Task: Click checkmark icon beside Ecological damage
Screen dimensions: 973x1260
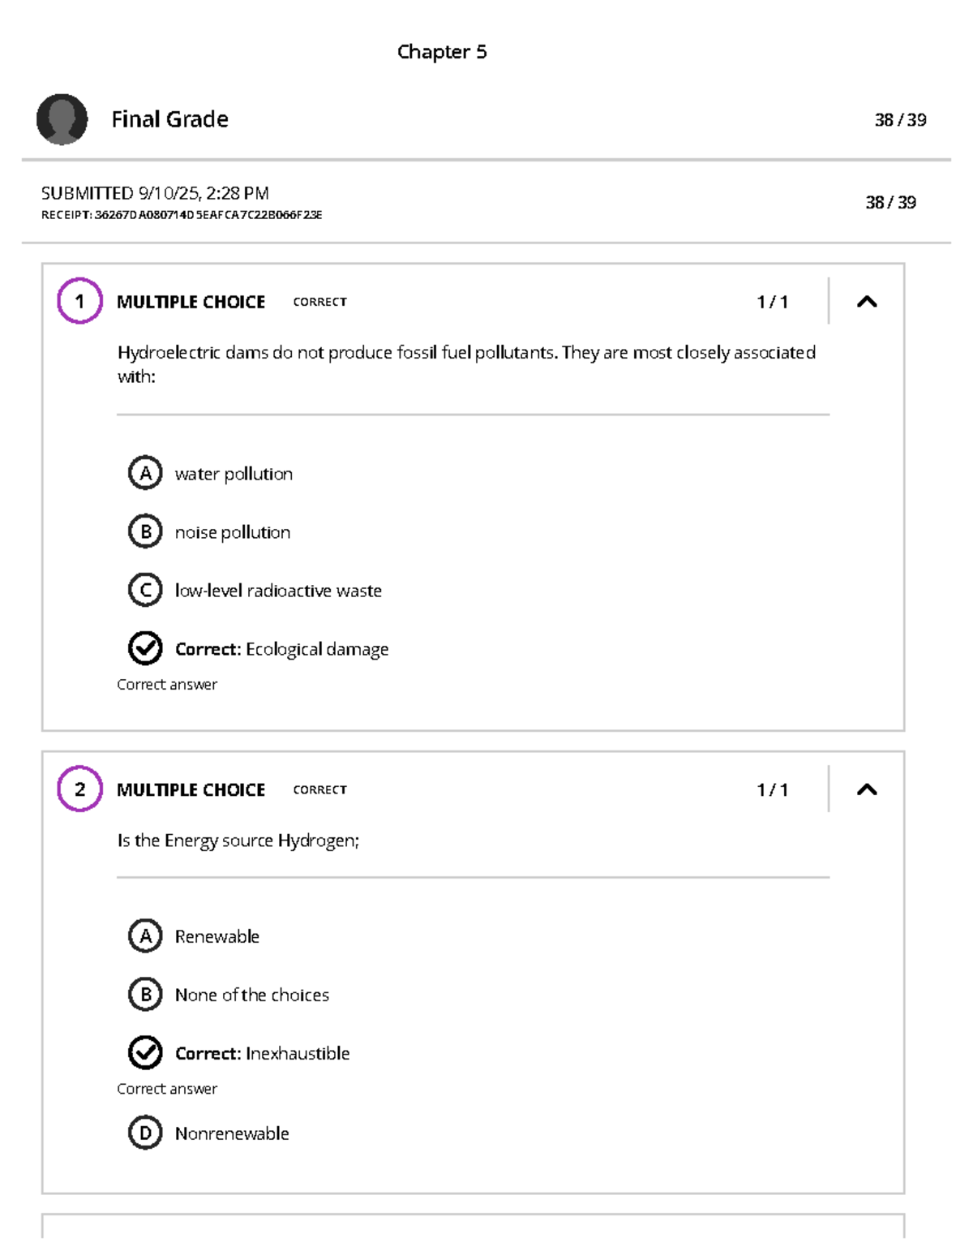Action: (x=145, y=648)
